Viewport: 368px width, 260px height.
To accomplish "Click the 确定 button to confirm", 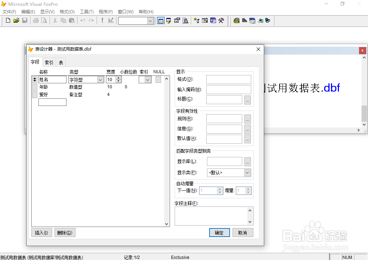I will click(x=219, y=232).
